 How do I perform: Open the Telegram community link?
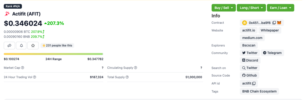click(272, 53)
